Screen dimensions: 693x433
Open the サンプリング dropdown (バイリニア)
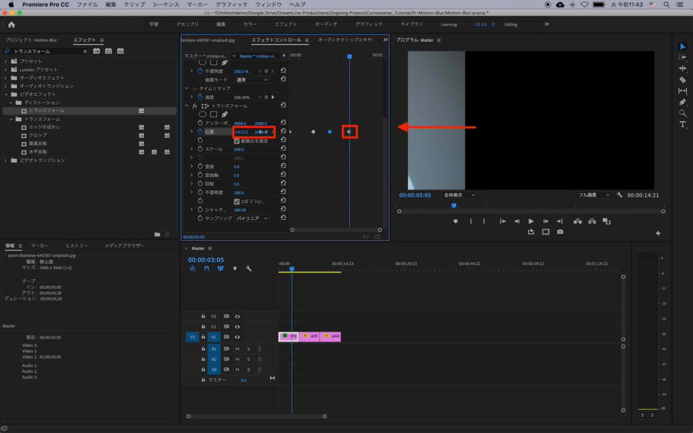[x=252, y=219]
